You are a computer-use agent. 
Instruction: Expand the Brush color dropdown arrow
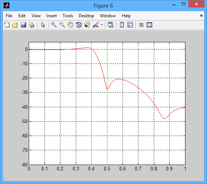(102, 25)
